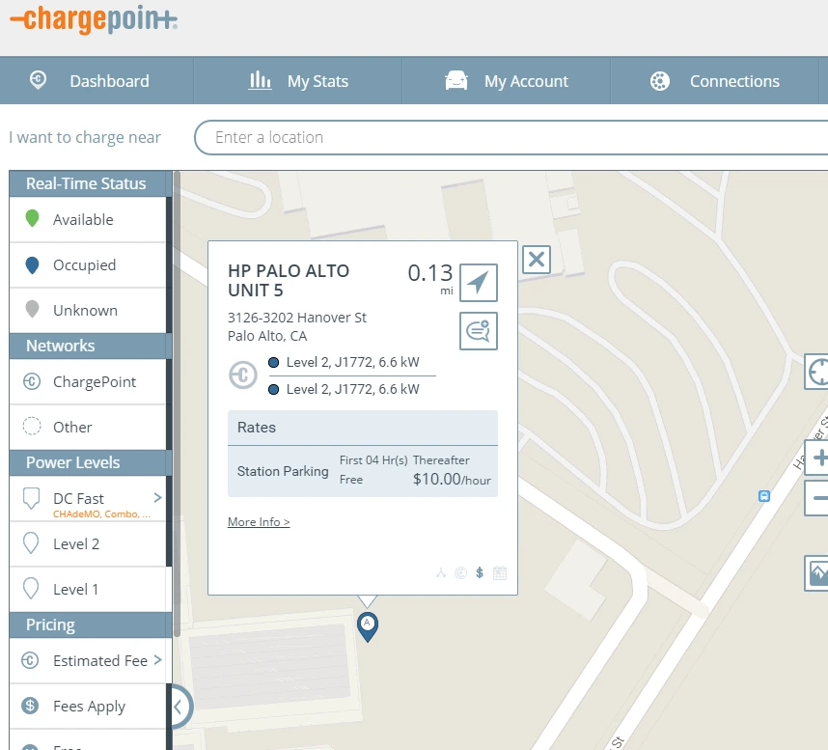Click the Dashboard location pin icon

(x=38, y=80)
